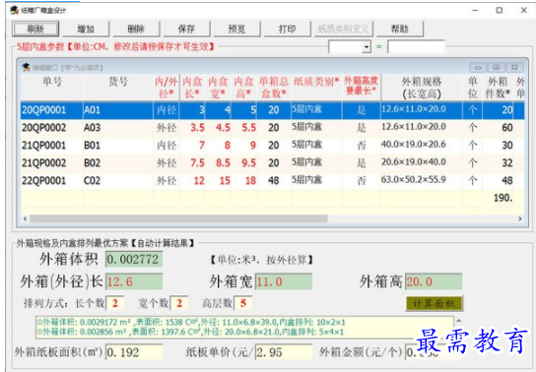Select row 21QP0002
The width and height of the screenshot is (536, 372).
(x=272, y=163)
